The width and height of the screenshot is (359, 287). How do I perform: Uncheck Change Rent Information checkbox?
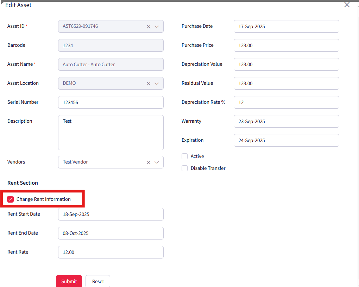pos(11,199)
